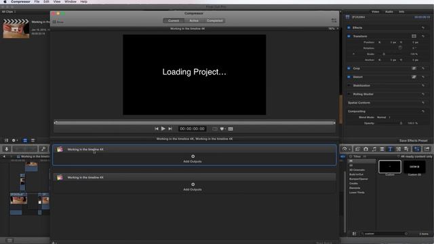This screenshot has height=244, width=434.
Task: Select the Custom title thumbnail
Action: pyautogui.click(x=390, y=167)
